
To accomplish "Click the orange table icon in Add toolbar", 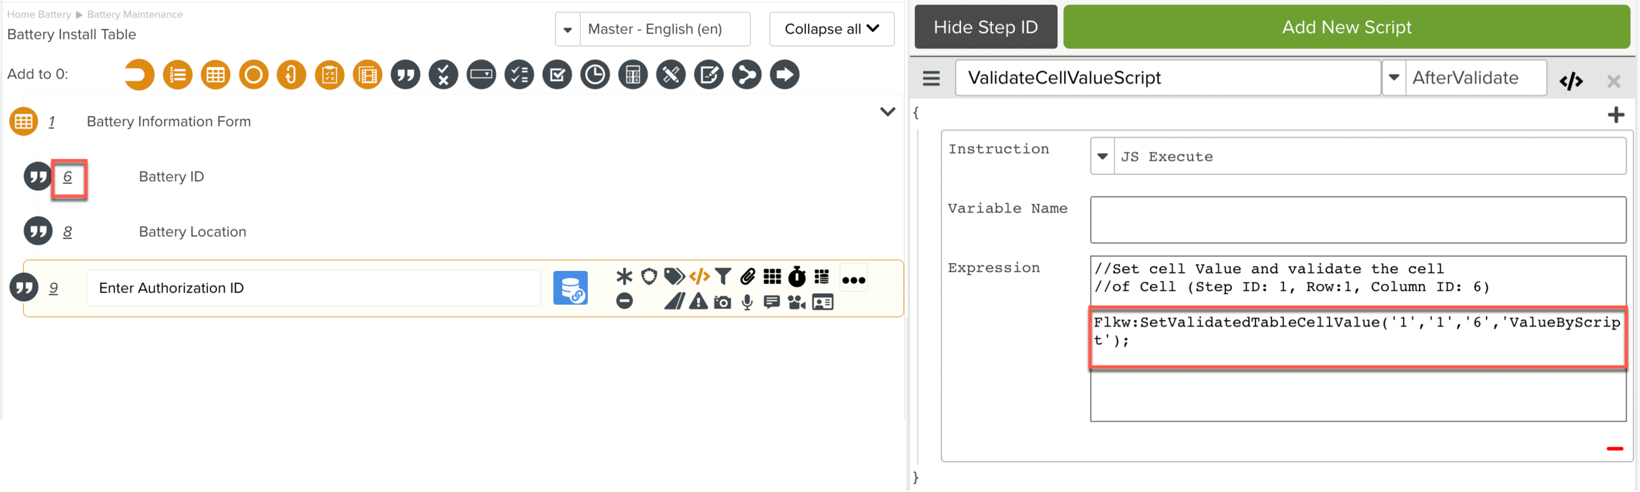I will (x=215, y=75).
